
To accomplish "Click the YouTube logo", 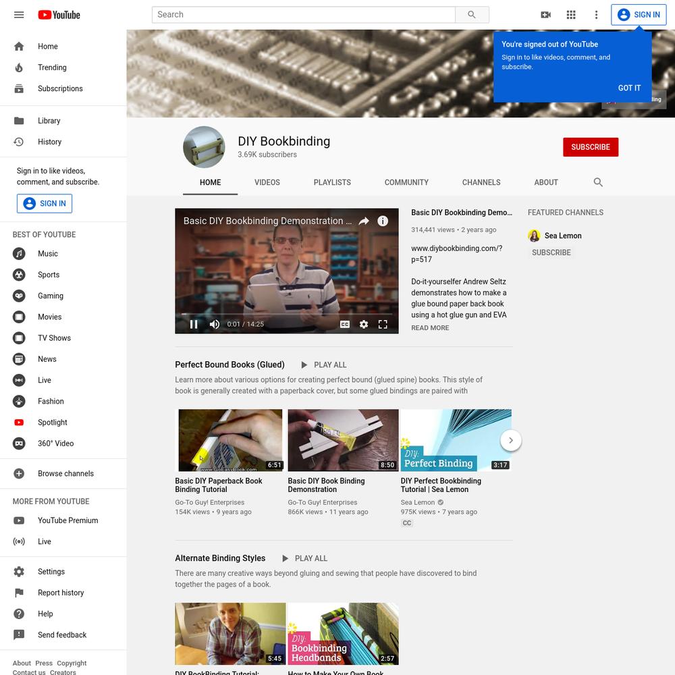I will click(59, 15).
